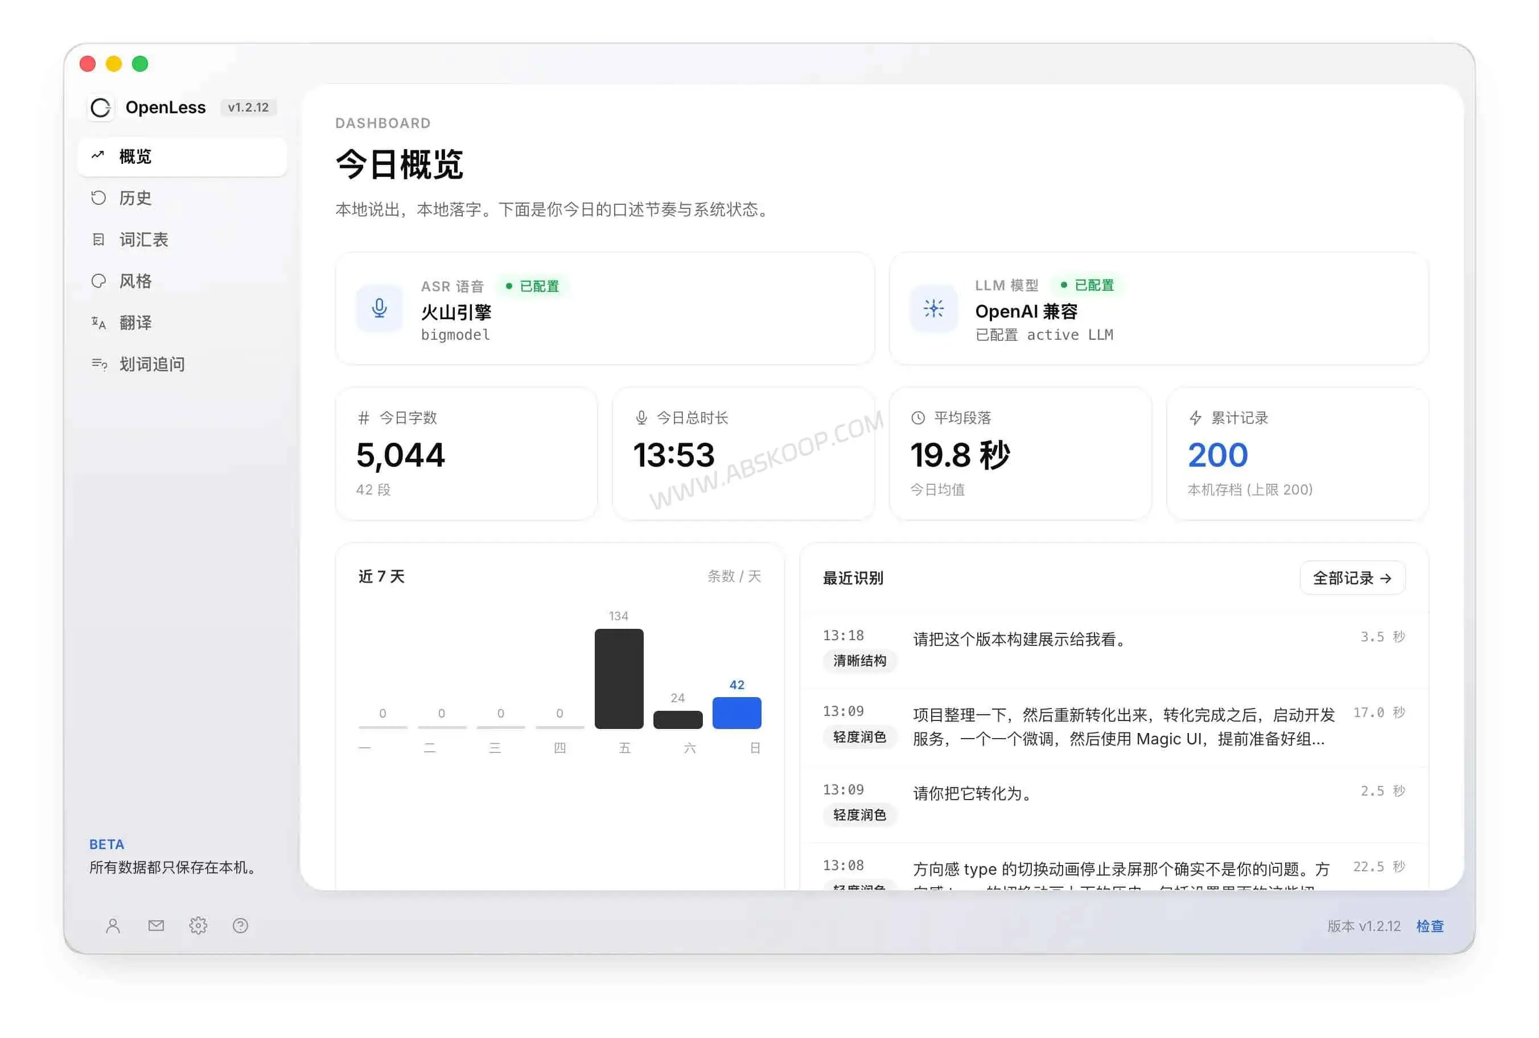This screenshot has height=1038, width=1539.
Task: Open the 划词追问 page
Action: tap(182, 364)
